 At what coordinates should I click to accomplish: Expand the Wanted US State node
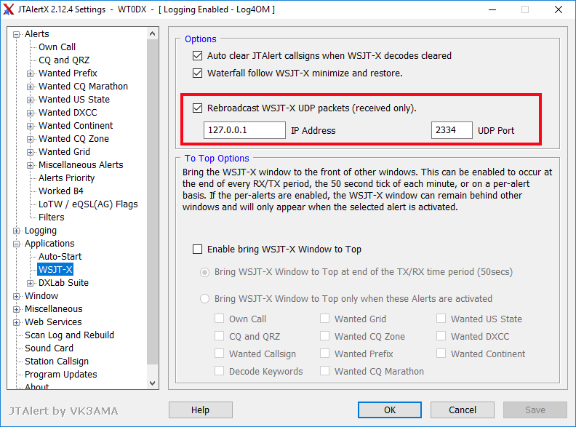(30, 100)
